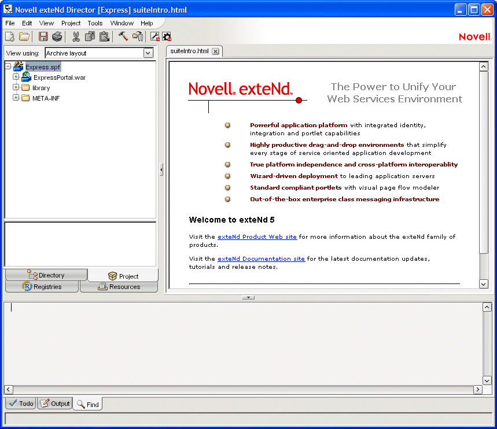
Task: Click Wizard-driven deployment text
Action: (x=294, y=176)
